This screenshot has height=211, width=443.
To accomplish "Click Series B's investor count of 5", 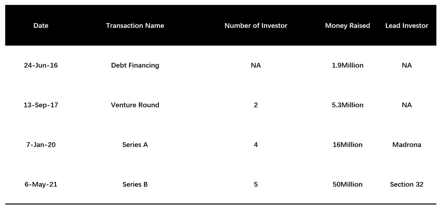I will pos(256,184).
